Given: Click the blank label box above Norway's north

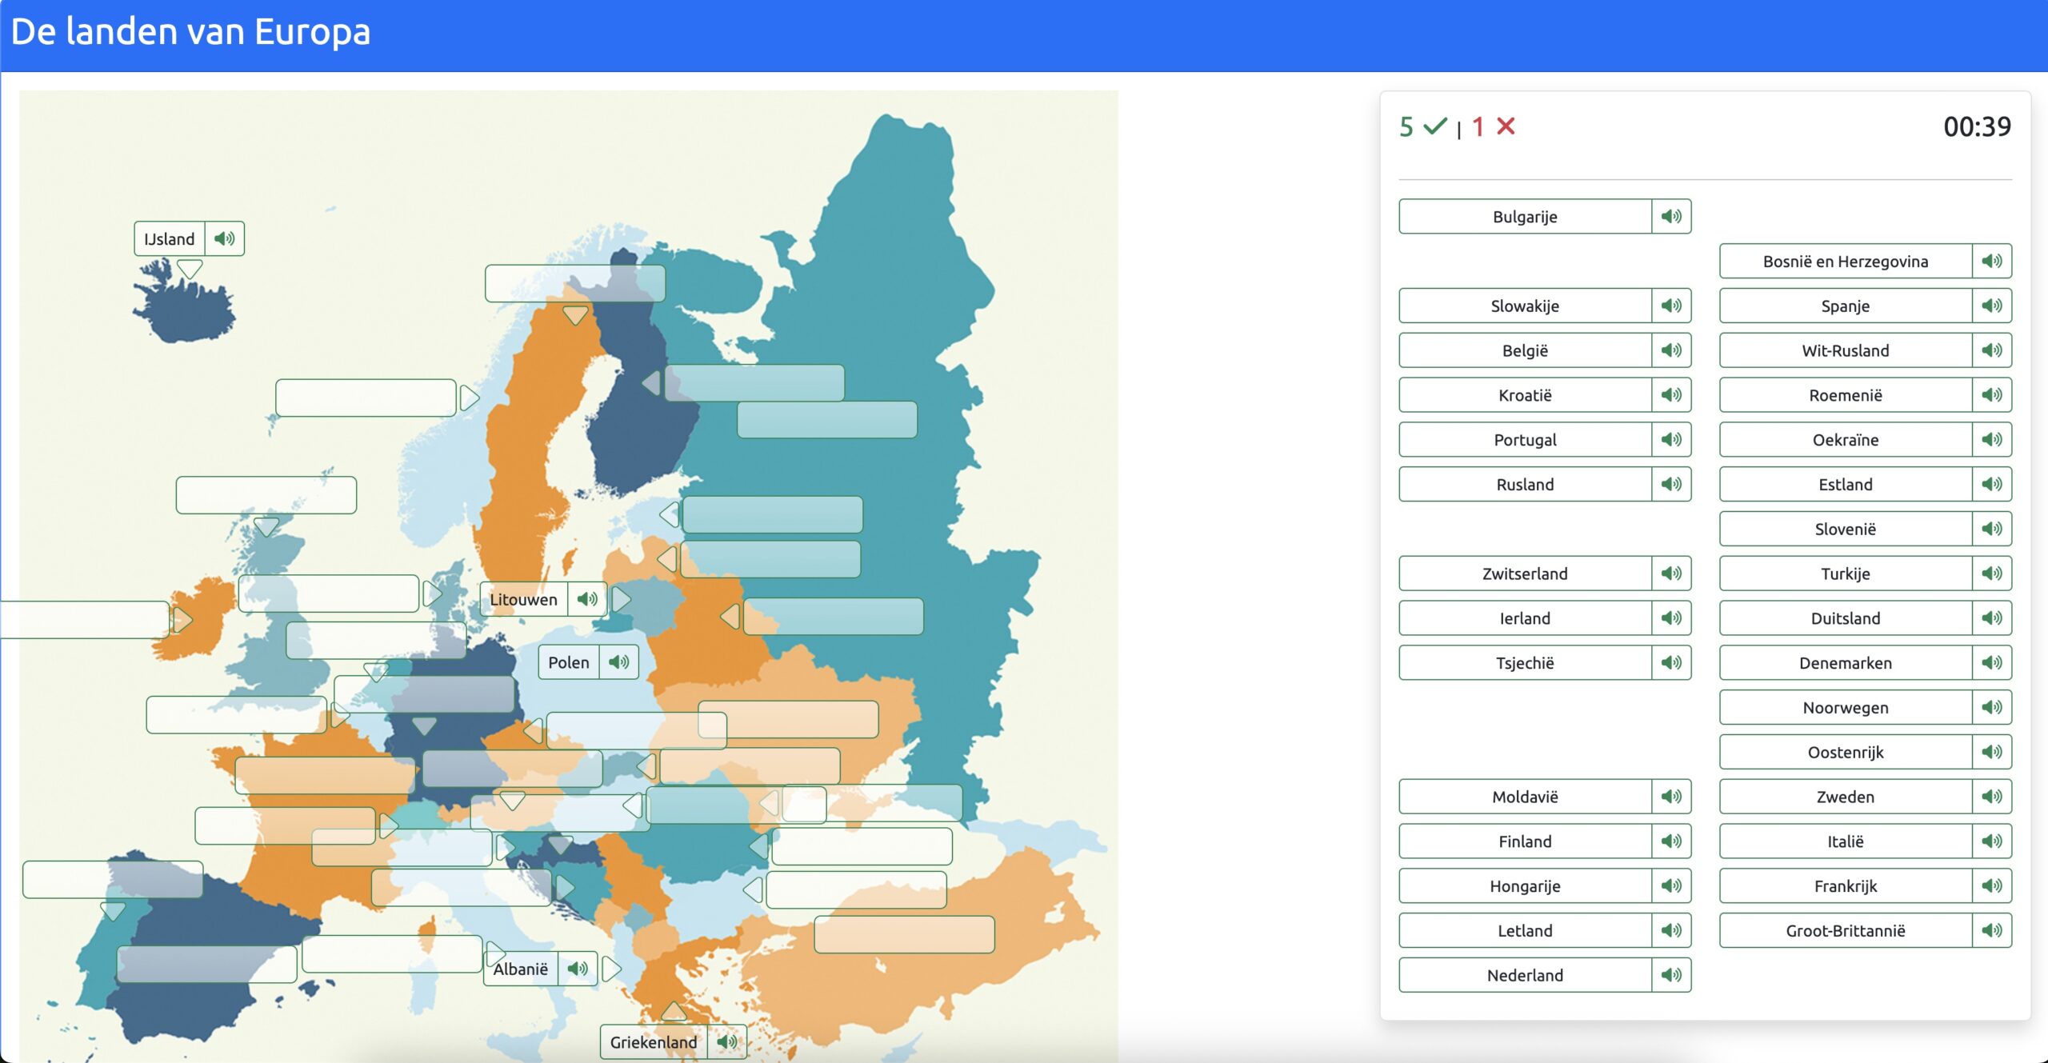Looking at the screenshot, I should (x=574, y=283).
